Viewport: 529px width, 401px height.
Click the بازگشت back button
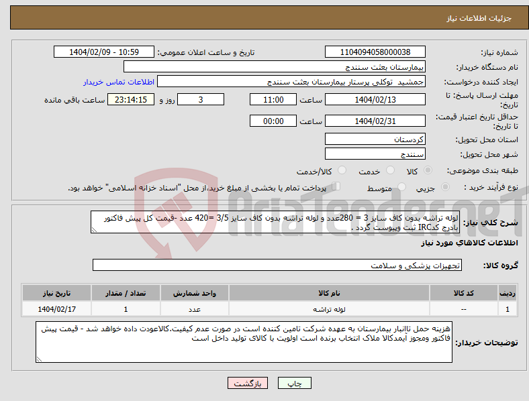(x=248, y=383)
